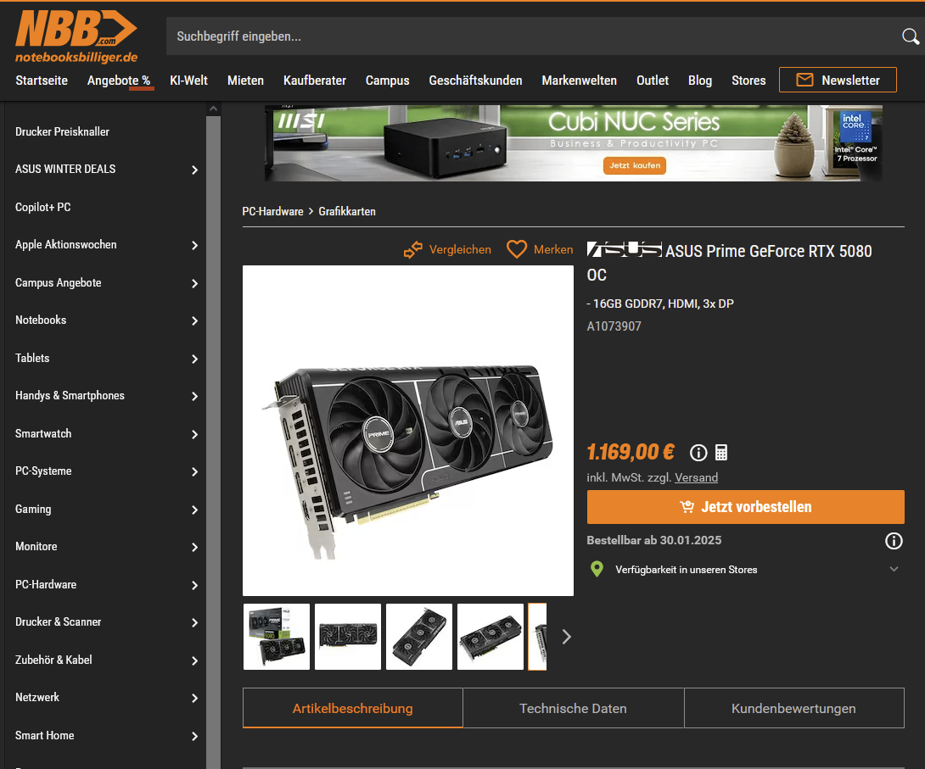Viewport: 925px width, 769px height.
Task: Open Stores in the navigation
Action: [748, 81]
